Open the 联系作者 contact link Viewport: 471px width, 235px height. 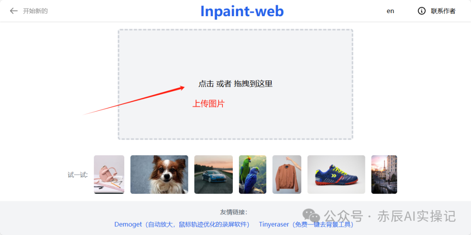(x=443, y=11)
